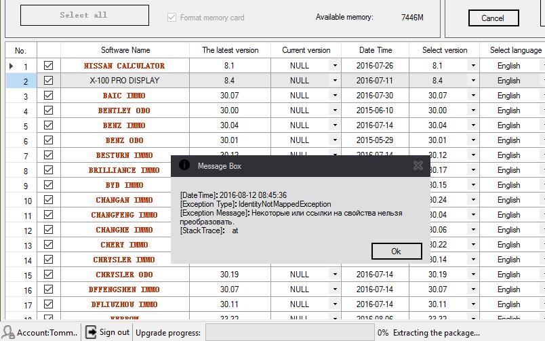Open Current version dropdown for X-100 PRO DISPLAY
Screen dimensions: 545x341
tap(335, 80)
